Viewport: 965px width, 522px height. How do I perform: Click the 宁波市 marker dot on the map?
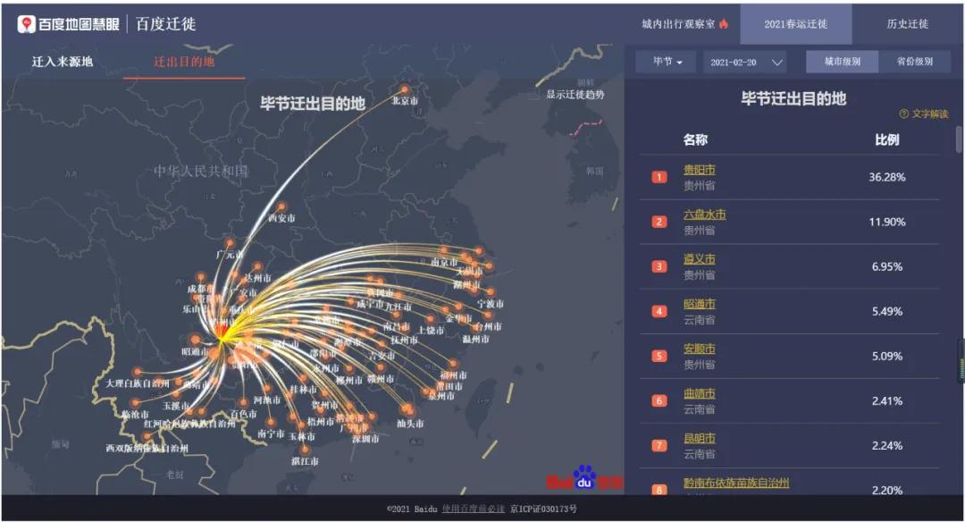491,292
